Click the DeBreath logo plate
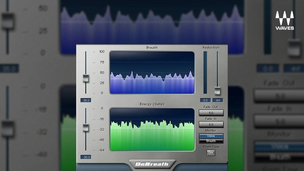Screen dimensions: 304x171 point(152,164)
